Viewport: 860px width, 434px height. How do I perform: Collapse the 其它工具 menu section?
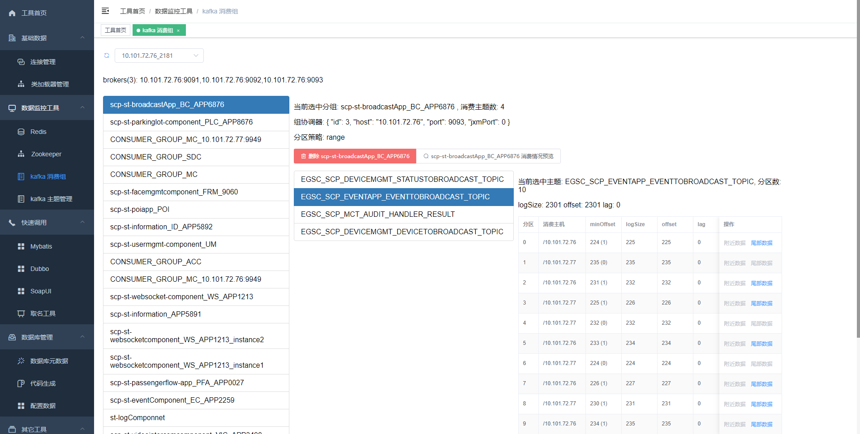(82, 429)
